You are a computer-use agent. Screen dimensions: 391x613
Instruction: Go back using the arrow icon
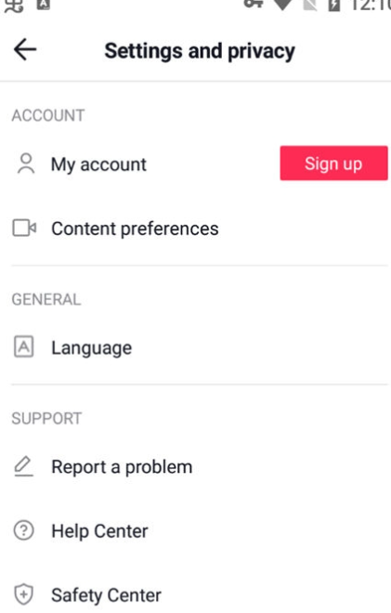coord(25,49)
